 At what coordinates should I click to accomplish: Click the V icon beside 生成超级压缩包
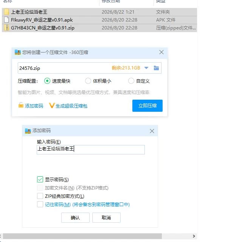click(52, 105)
